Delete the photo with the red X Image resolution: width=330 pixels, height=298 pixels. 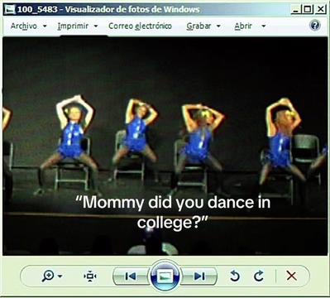(x=291, y=276)
